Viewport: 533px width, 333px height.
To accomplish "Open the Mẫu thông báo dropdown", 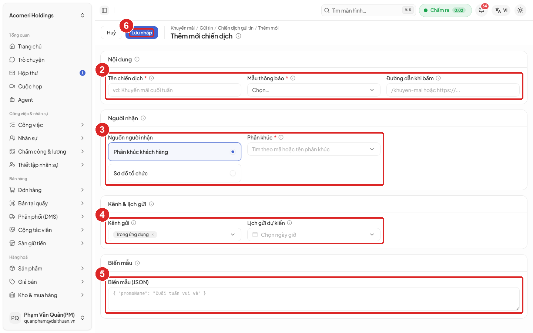I will click(x=314, y=90).
